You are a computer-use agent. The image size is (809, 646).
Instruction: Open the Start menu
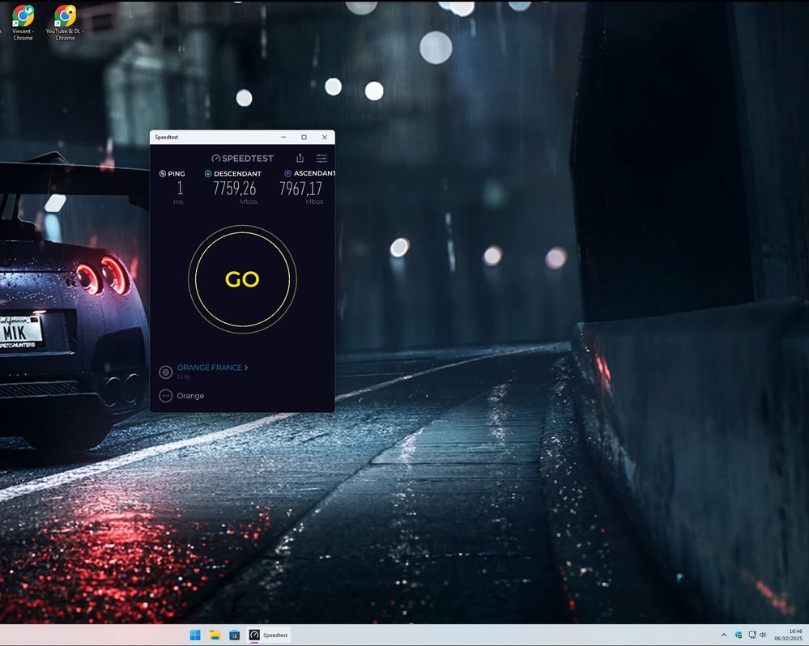pyautogui.click(x=194, y=635)
